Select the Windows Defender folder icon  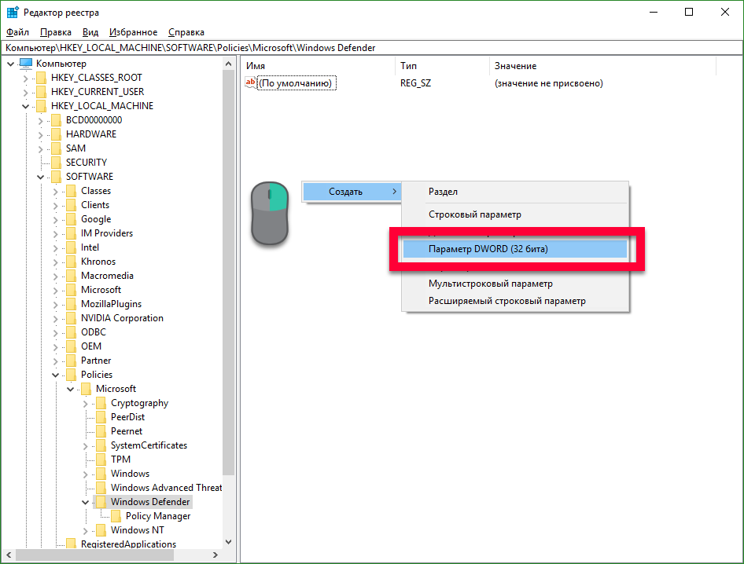pos(101,502)
